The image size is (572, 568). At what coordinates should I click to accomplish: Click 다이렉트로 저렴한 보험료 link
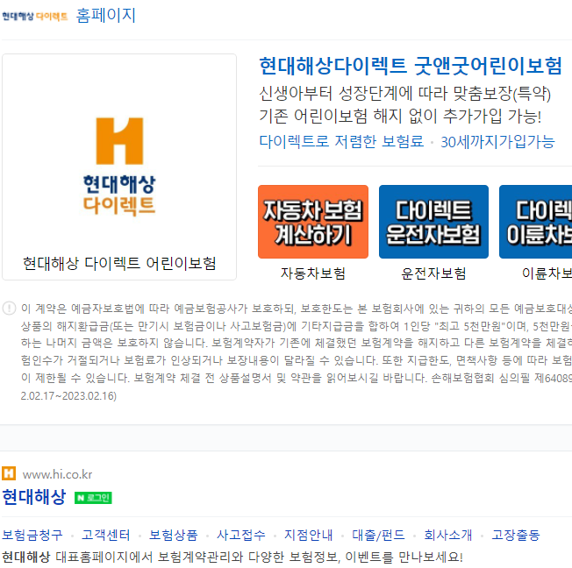[x=341, y=141]
